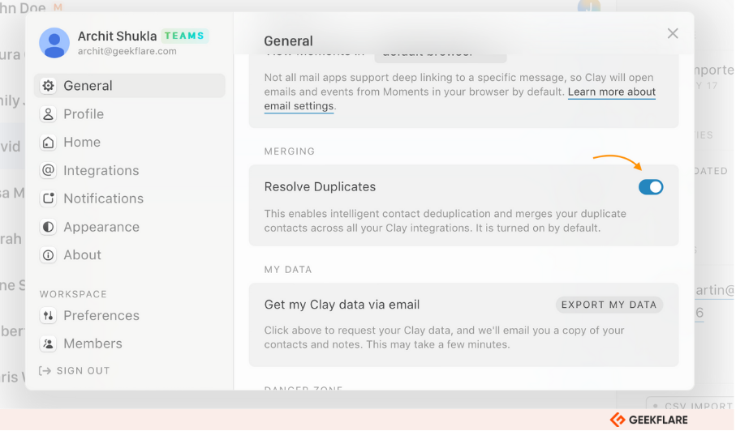Image resolution: width=736 pixels, height=431 pixels.
Task: Click the Members people icon
Action: click(49, 344)
